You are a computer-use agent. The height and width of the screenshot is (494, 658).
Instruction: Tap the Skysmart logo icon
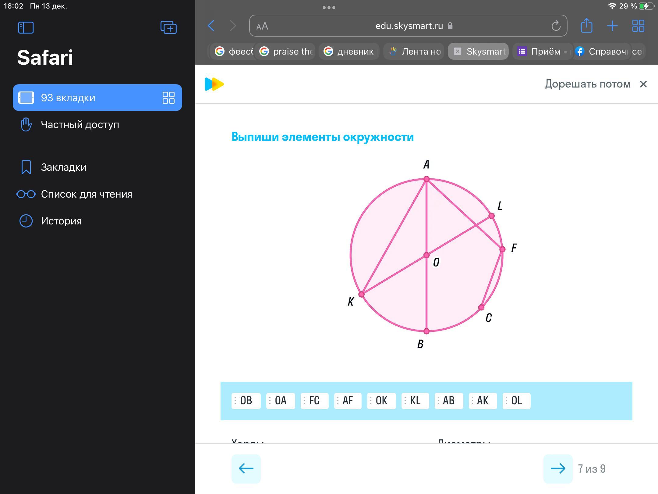[214, 84]
